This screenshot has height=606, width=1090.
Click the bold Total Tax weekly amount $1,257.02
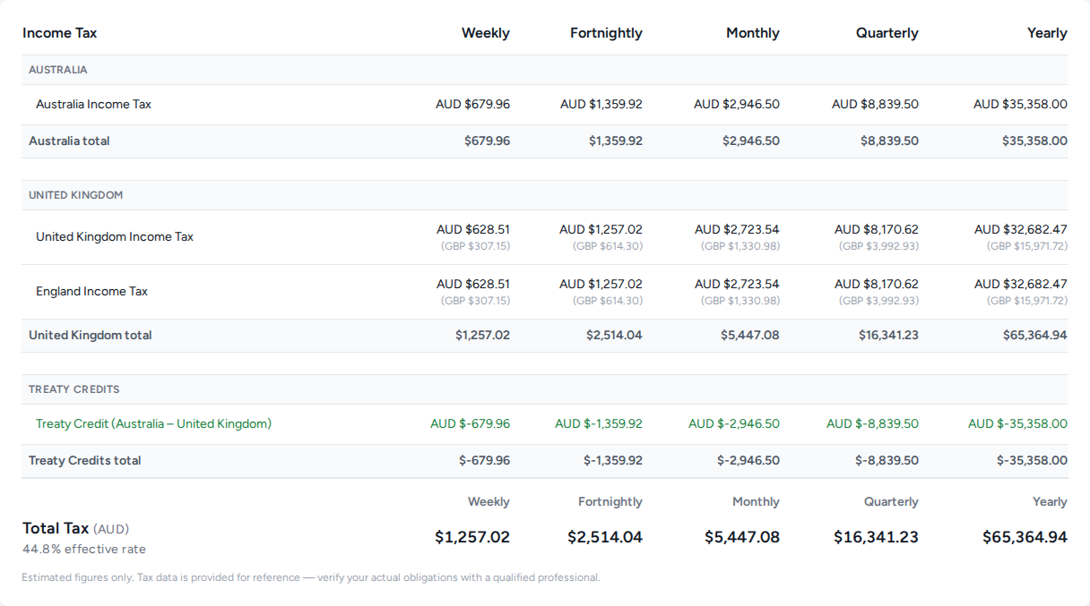tap(472, 538)
